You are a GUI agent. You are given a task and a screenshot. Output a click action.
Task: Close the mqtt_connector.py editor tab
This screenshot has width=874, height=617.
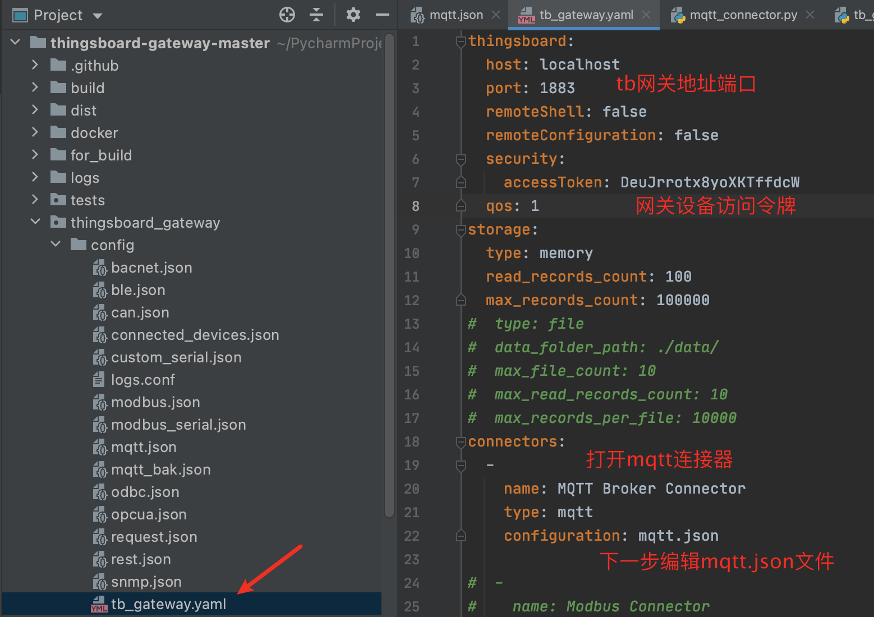810,15
